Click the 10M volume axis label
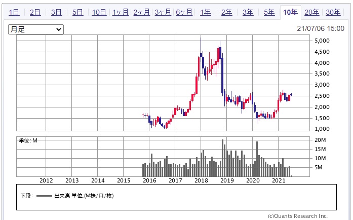Screen dimensions: 353x220 pyautogui.click(x=320, y=159)
